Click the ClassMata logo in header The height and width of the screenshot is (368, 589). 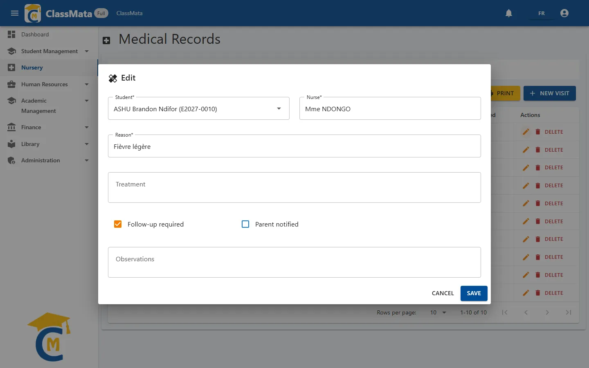[33, 13]
